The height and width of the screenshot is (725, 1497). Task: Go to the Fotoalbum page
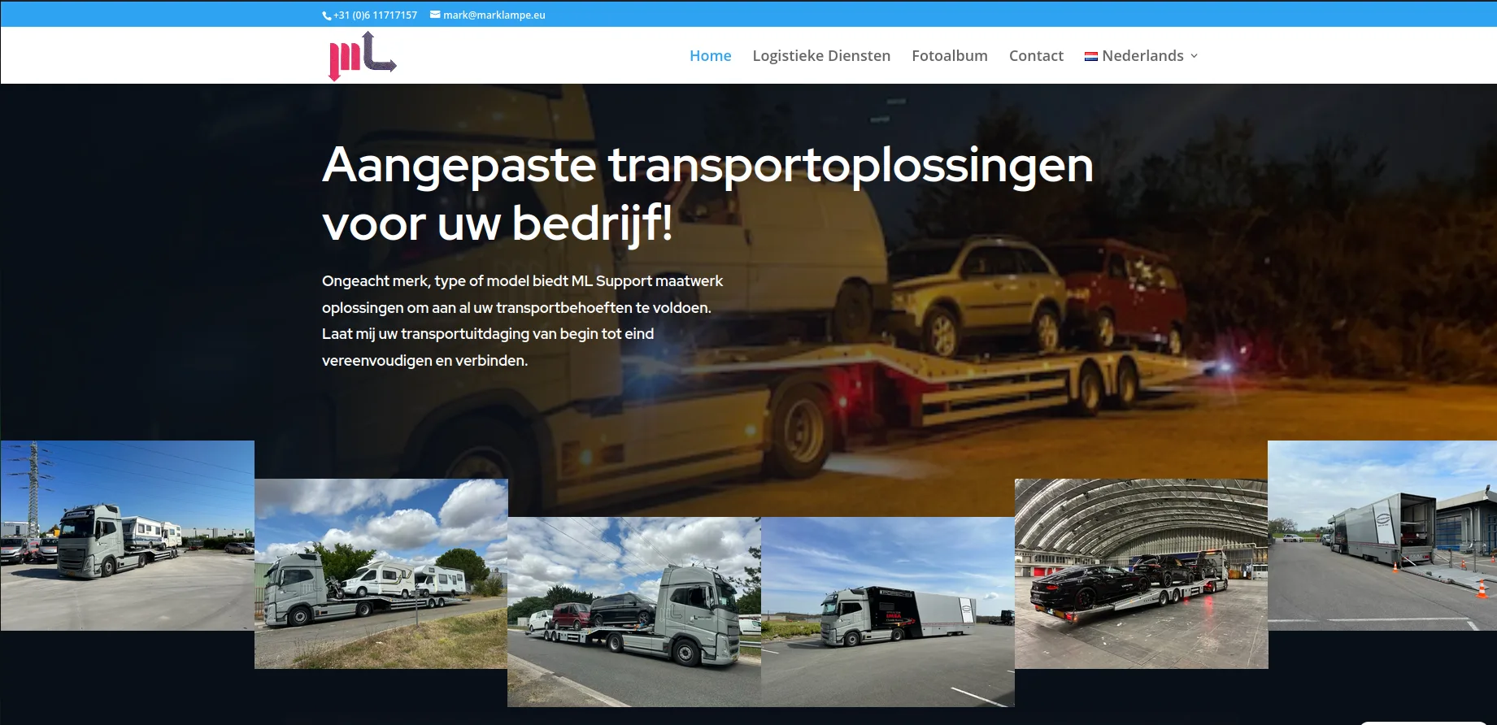(x=950, y=55)
